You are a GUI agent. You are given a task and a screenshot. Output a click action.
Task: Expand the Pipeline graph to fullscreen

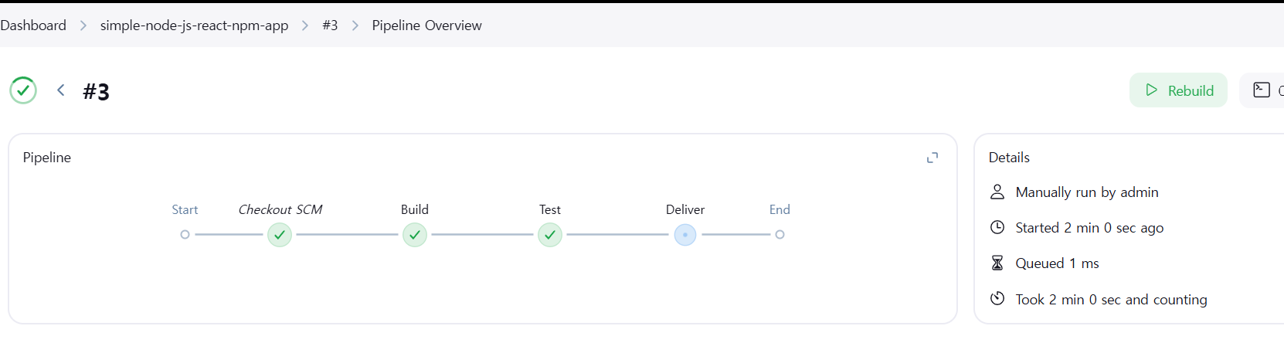pos(932,158)
